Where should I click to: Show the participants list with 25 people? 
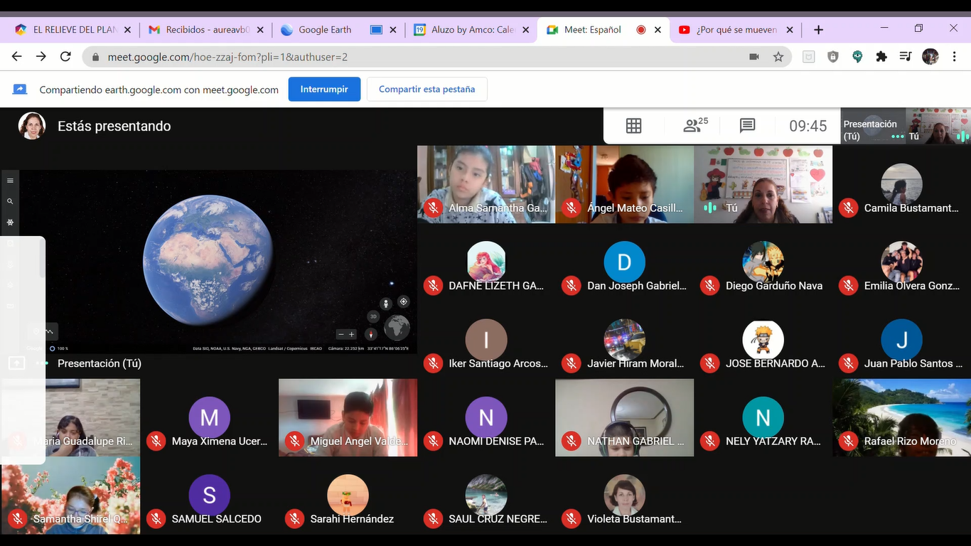click(694, 126)
